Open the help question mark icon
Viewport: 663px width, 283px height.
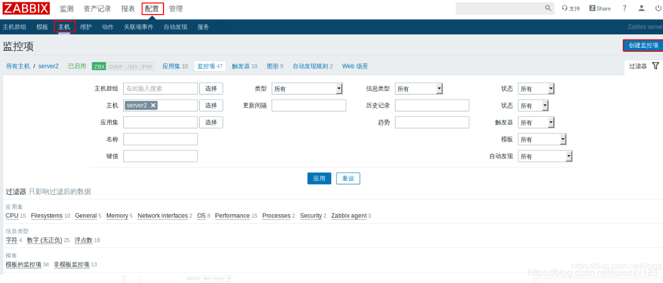tap(624, 8)
